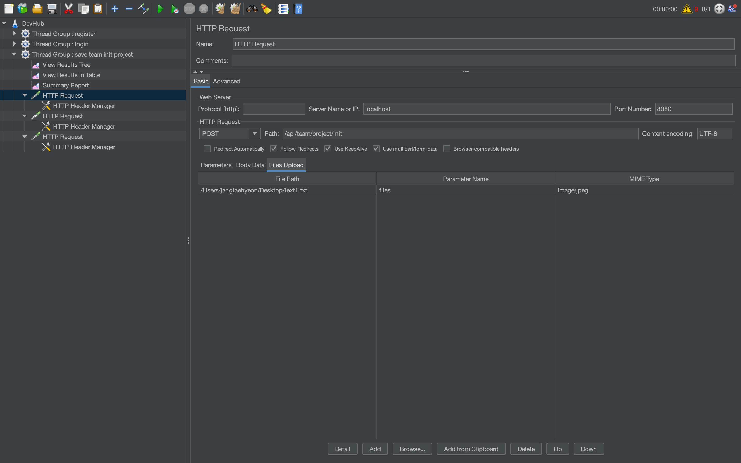Switch to the Advanced tab
741x463 pixels.
coord(226,81)
